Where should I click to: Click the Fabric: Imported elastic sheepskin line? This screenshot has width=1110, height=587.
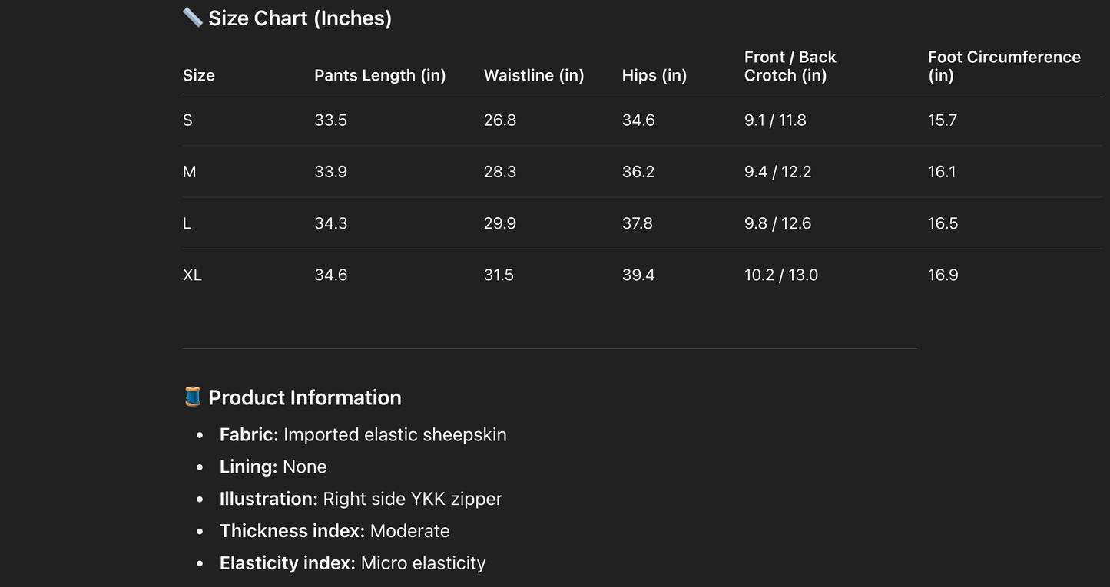(x=363, y=435)
